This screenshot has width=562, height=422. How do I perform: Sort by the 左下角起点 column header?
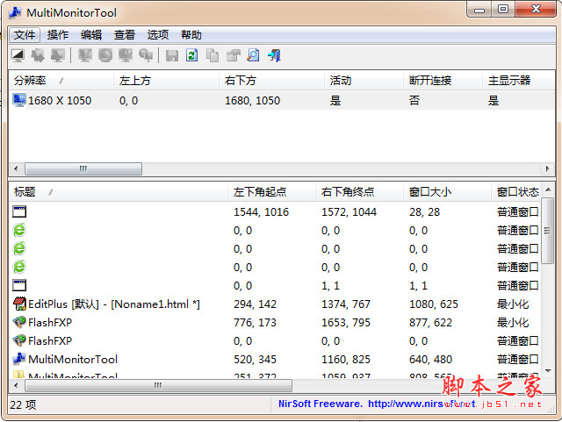[271, 192]
